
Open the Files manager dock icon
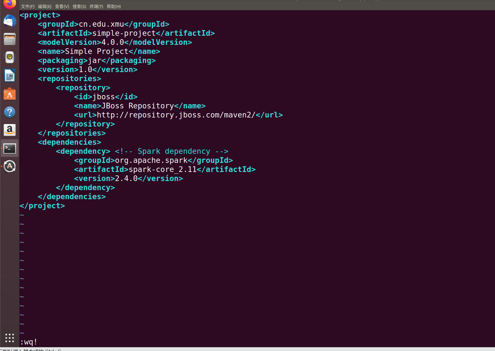[x=10, y=39]
